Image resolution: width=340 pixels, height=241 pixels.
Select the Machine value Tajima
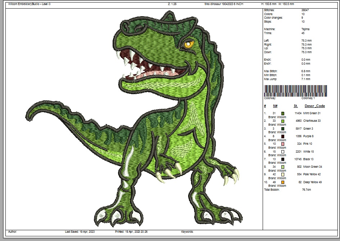click(x=305, y=29)
